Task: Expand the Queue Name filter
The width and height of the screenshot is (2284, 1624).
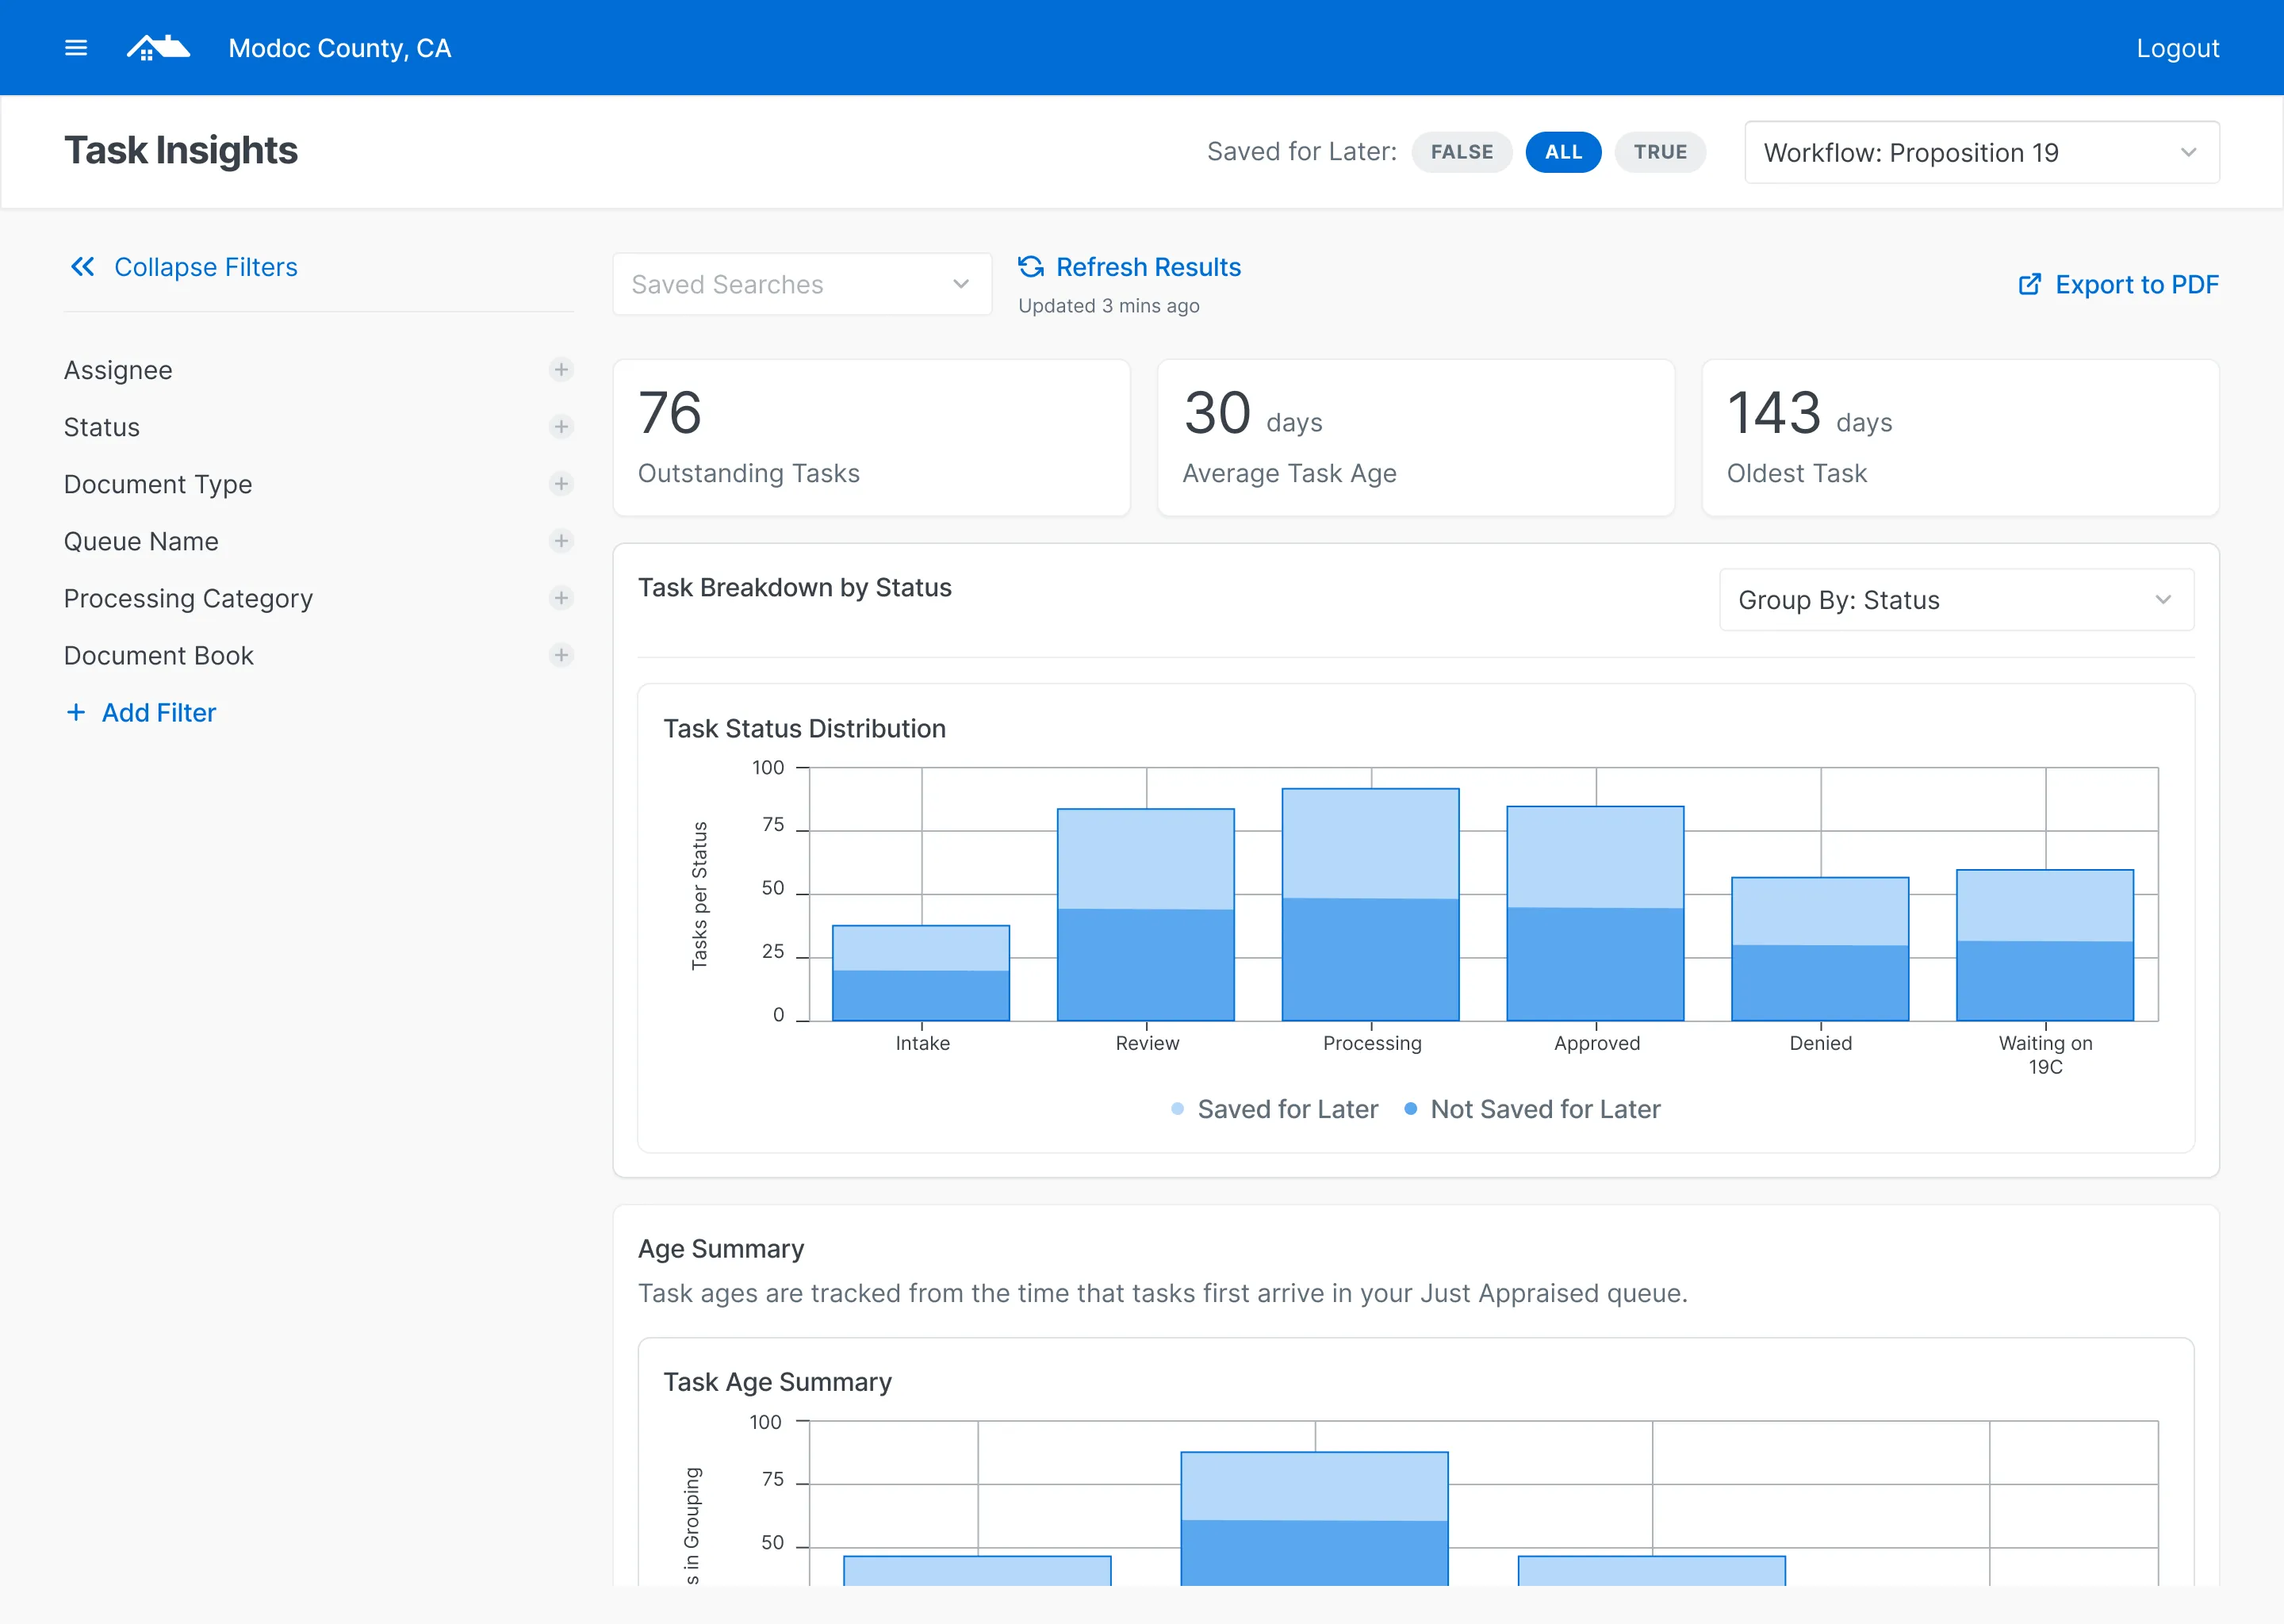Action: point(561,541)
